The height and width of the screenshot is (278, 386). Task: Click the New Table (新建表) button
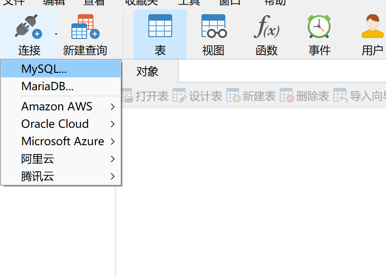point(251,96)
